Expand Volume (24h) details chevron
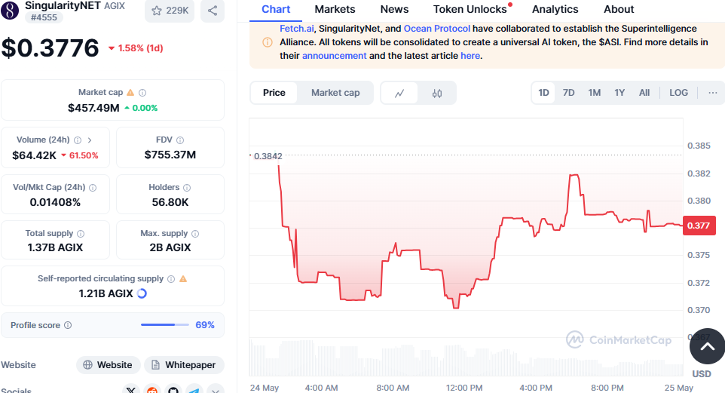725x393 pixels. tap(90, 140)
